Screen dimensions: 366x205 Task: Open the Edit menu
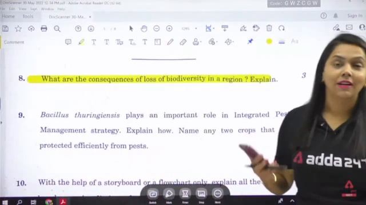[x=12, y=9]
